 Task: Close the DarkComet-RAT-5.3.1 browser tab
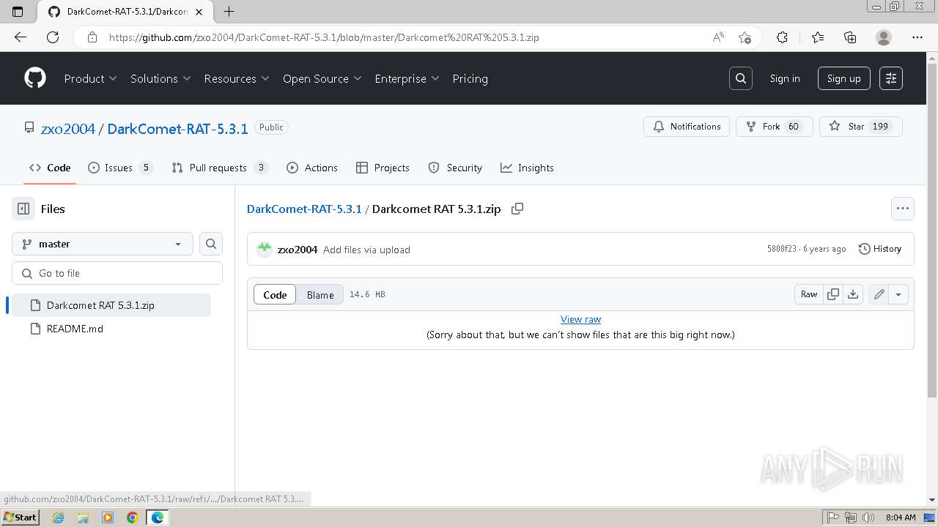(199, 12)
